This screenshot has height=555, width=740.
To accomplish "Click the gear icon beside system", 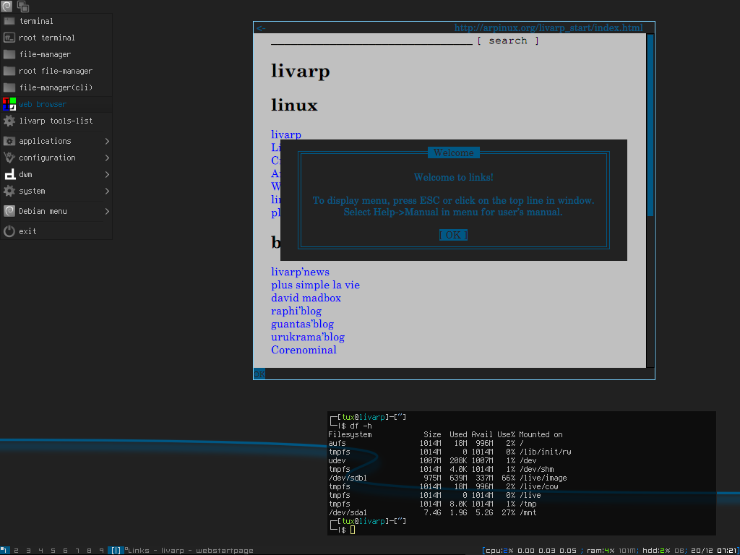I will click(9, 191).
